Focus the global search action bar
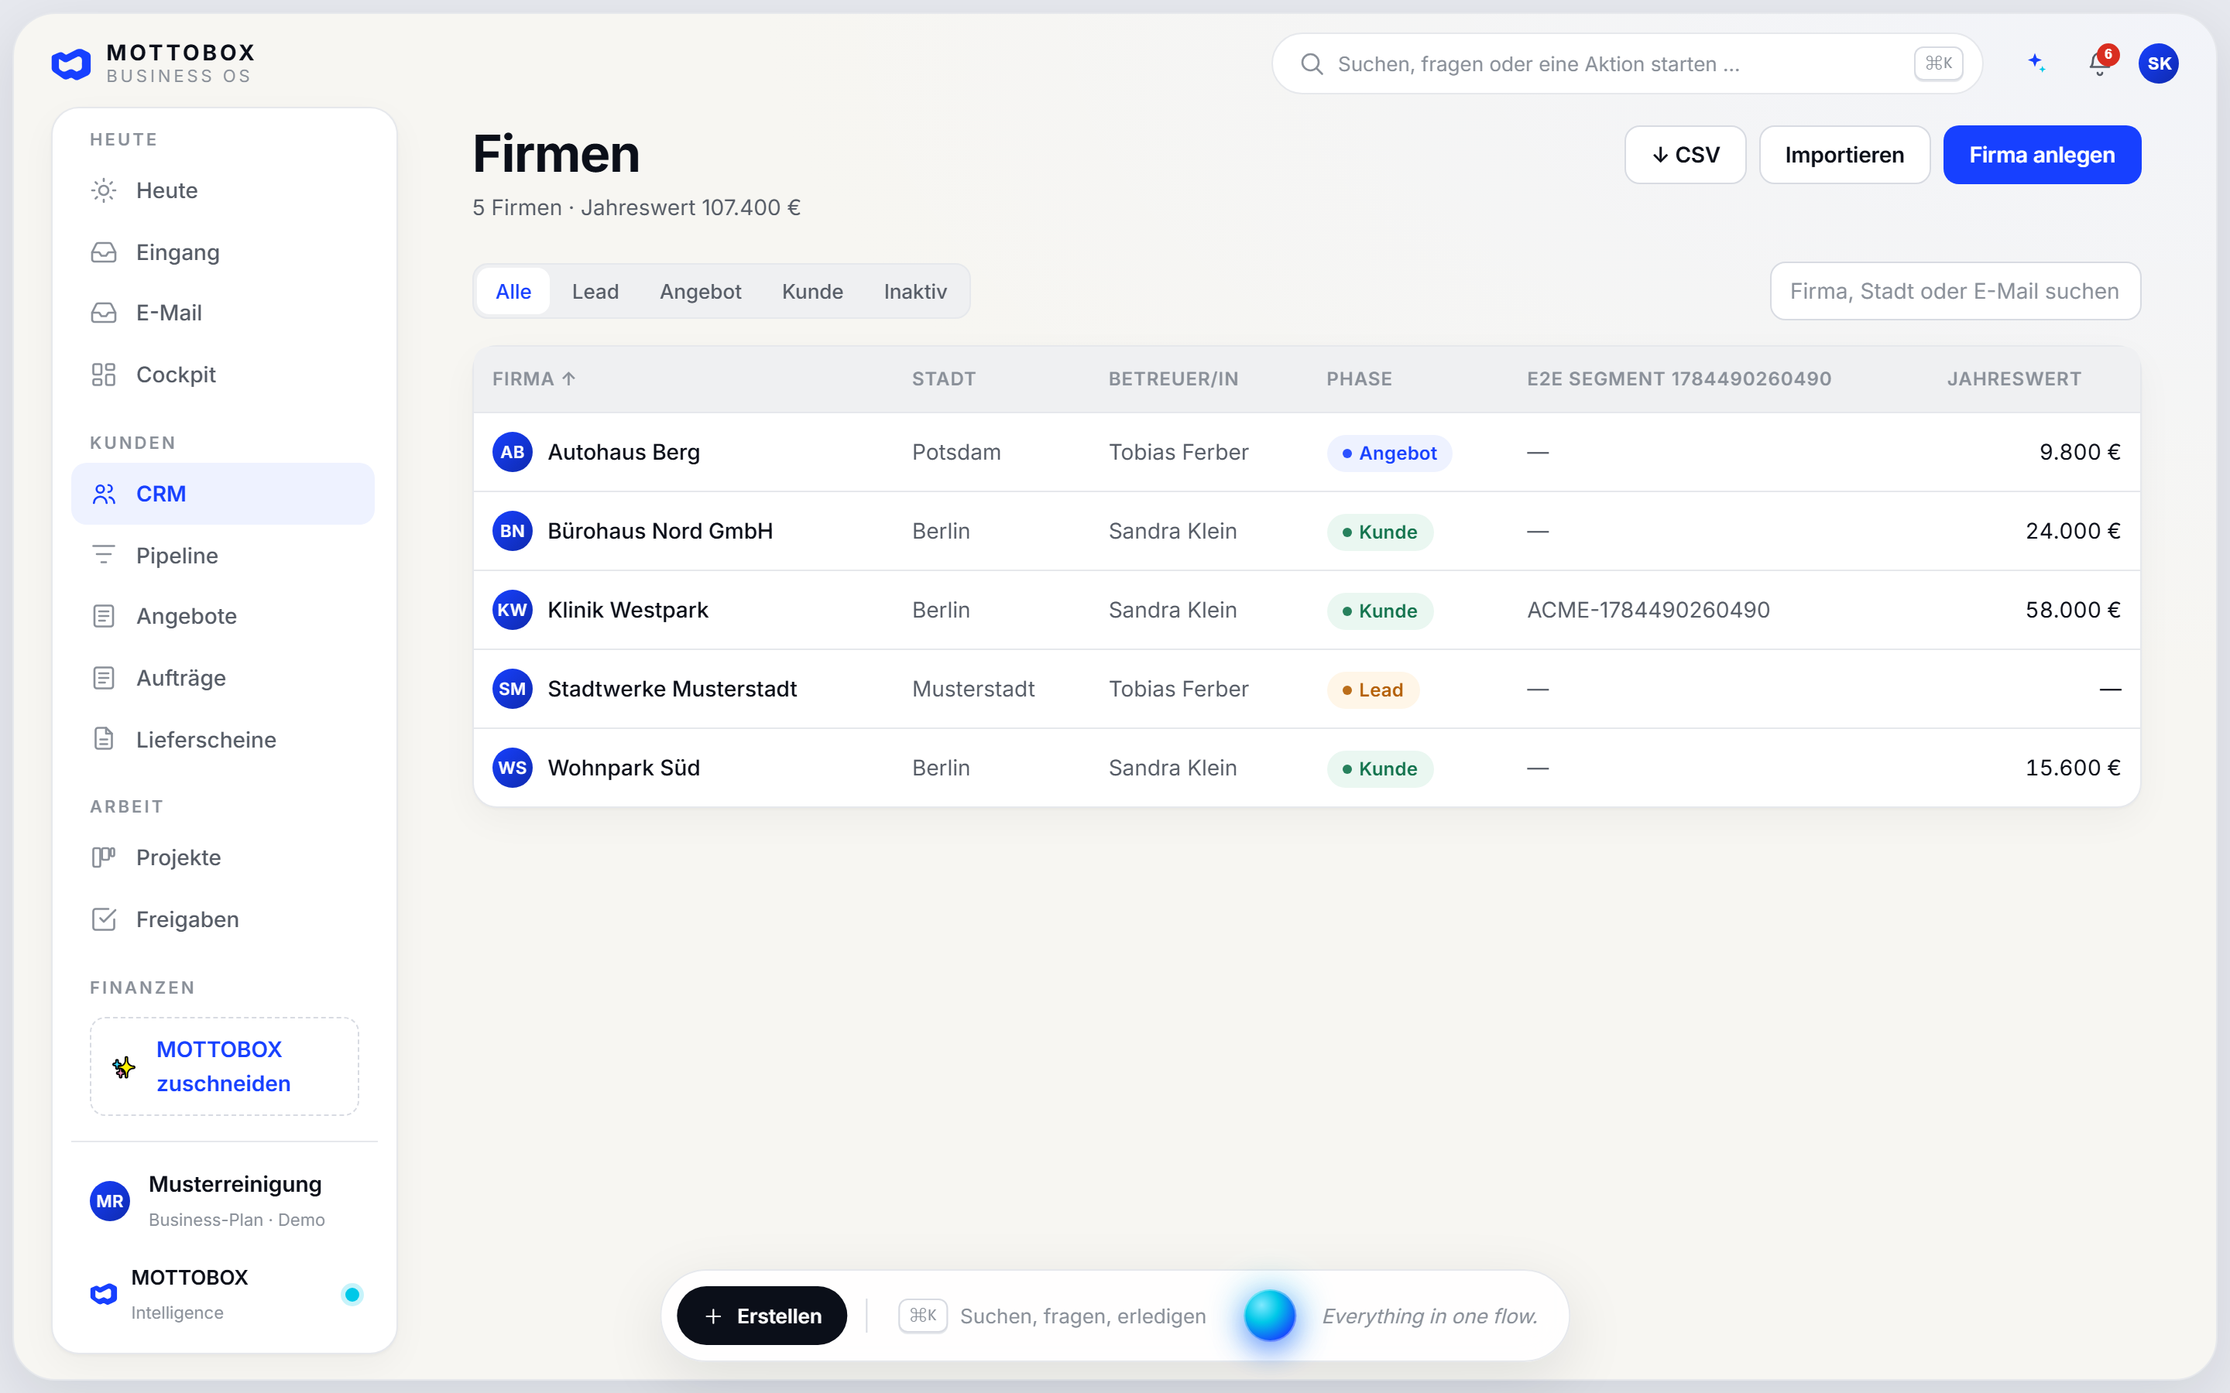2230x1393 pixels. [1626, 63]
